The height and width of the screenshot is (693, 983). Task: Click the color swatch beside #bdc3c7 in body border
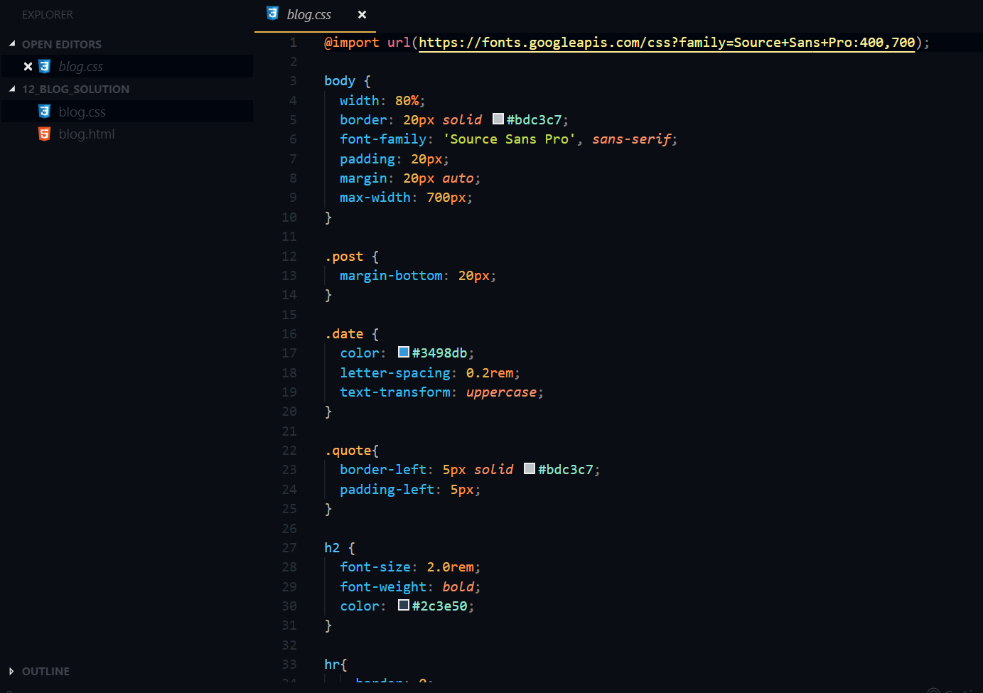click(498, 119)
